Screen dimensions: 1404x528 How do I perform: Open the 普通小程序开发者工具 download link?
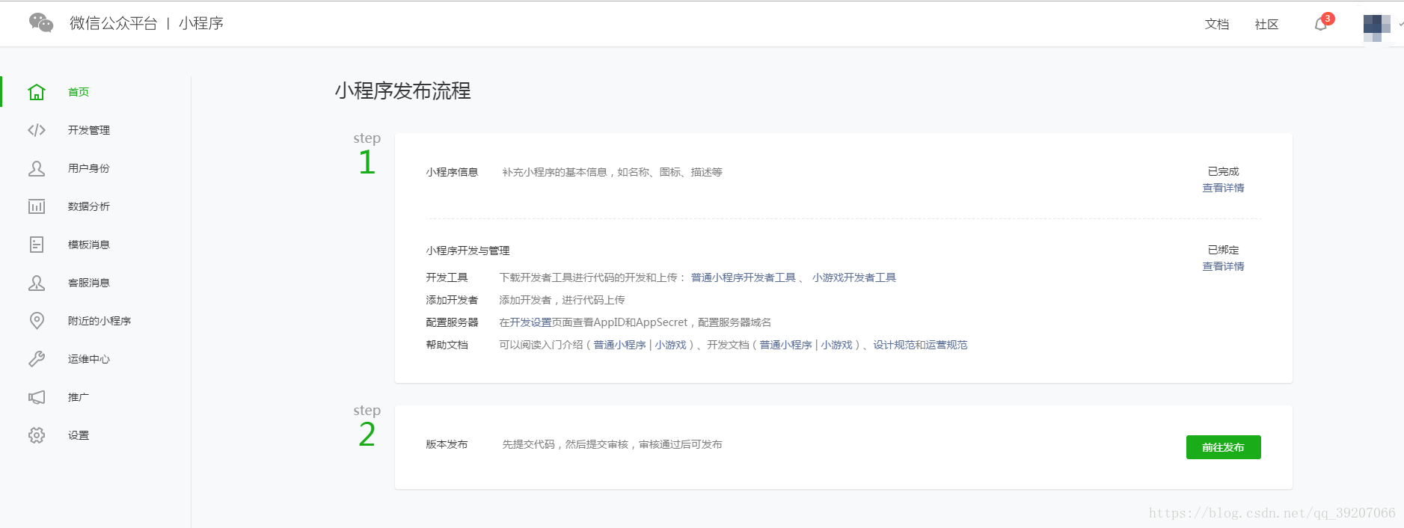coord(743,277)
